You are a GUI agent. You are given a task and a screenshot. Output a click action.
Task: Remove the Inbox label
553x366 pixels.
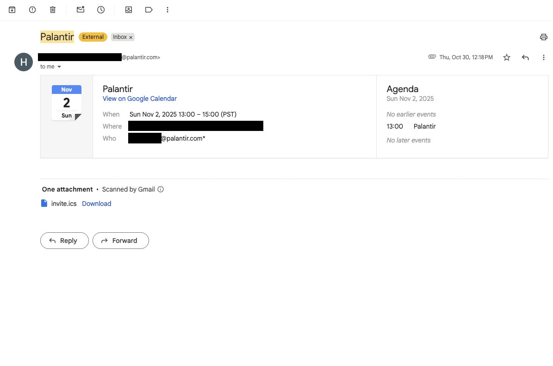click(131, 37)
